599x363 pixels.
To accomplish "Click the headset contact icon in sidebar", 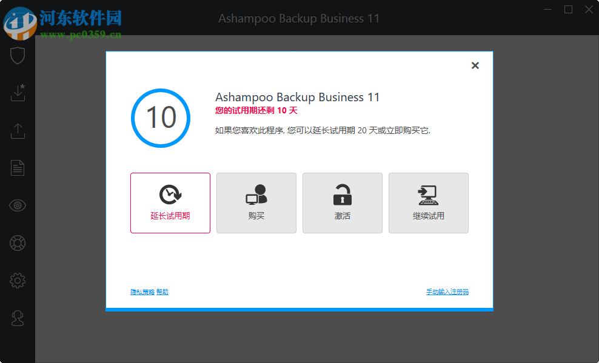I will (18, 318).
